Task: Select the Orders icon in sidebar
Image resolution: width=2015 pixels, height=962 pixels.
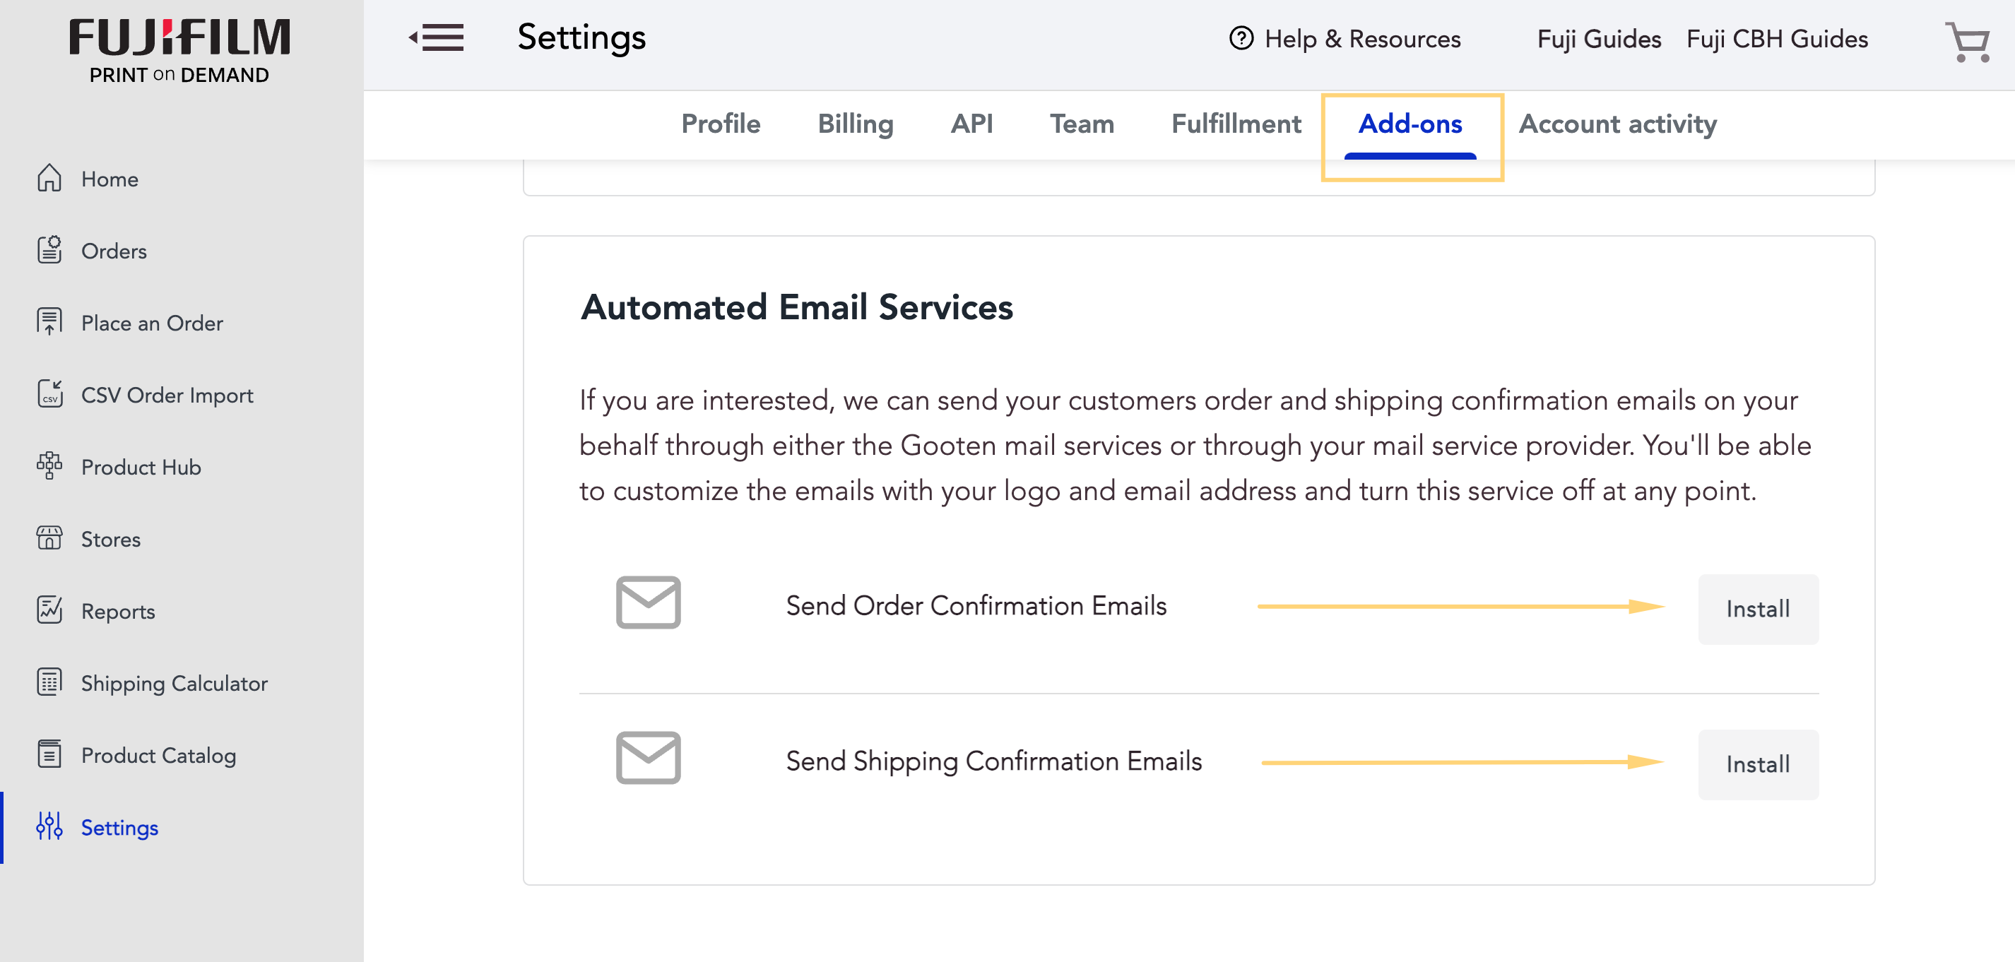Action: 49,250
